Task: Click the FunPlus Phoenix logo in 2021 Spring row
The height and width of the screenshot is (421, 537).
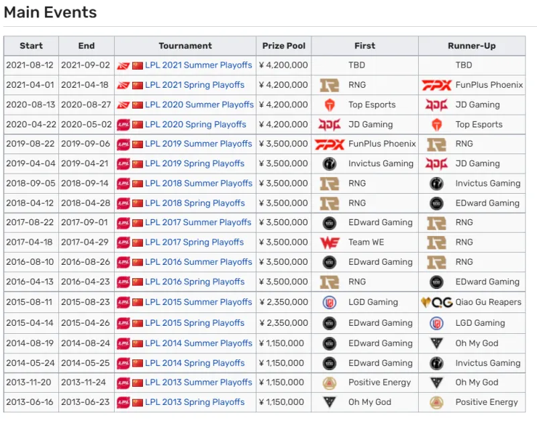Action: click(436, 85)
